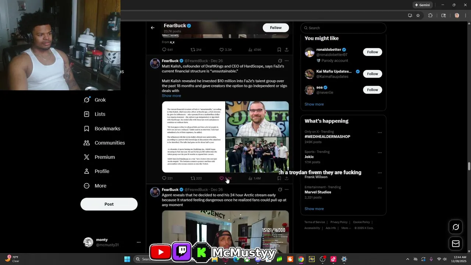Screen dimensions: 471x265
Task: Open the Settings gear on the taskbar
Action: tap(344, 259)
